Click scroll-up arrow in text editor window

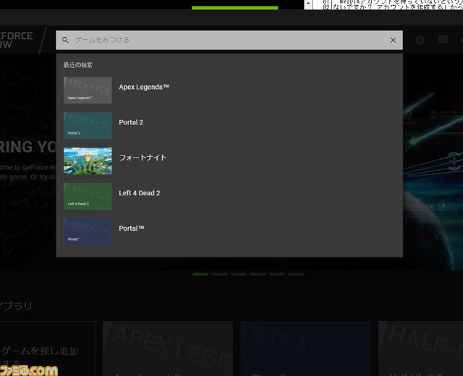coord(308,4)
